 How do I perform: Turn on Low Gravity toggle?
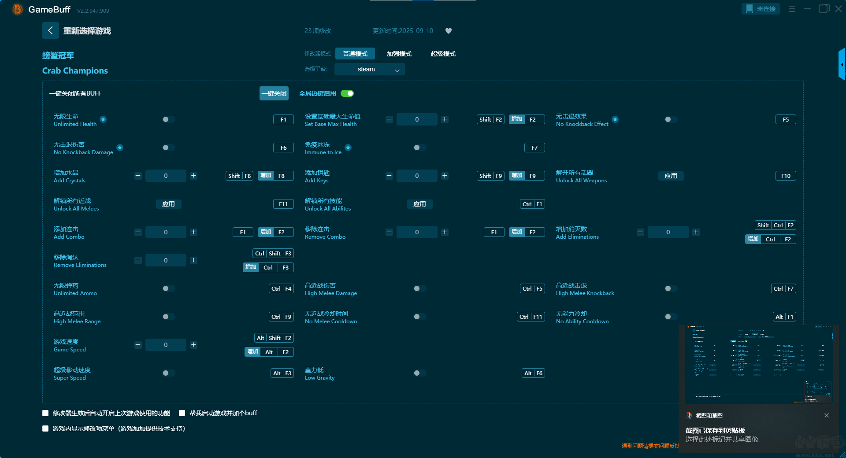click(x=419, y=373)
